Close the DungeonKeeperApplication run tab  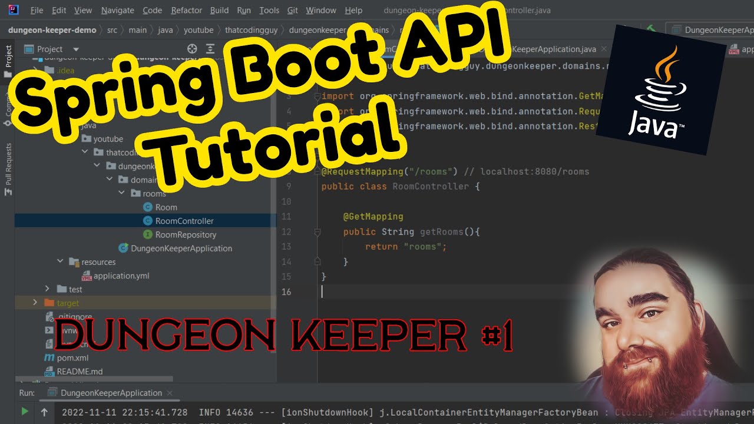coord(170,393)
